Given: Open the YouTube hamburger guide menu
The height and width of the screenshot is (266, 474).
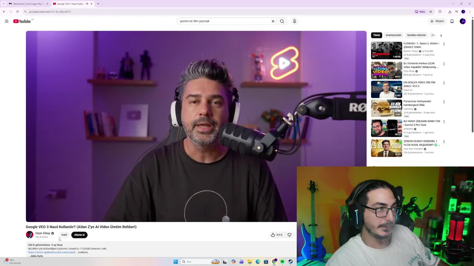Looking at the screenshot, I should pyautogui.click(x=6, y=21).
